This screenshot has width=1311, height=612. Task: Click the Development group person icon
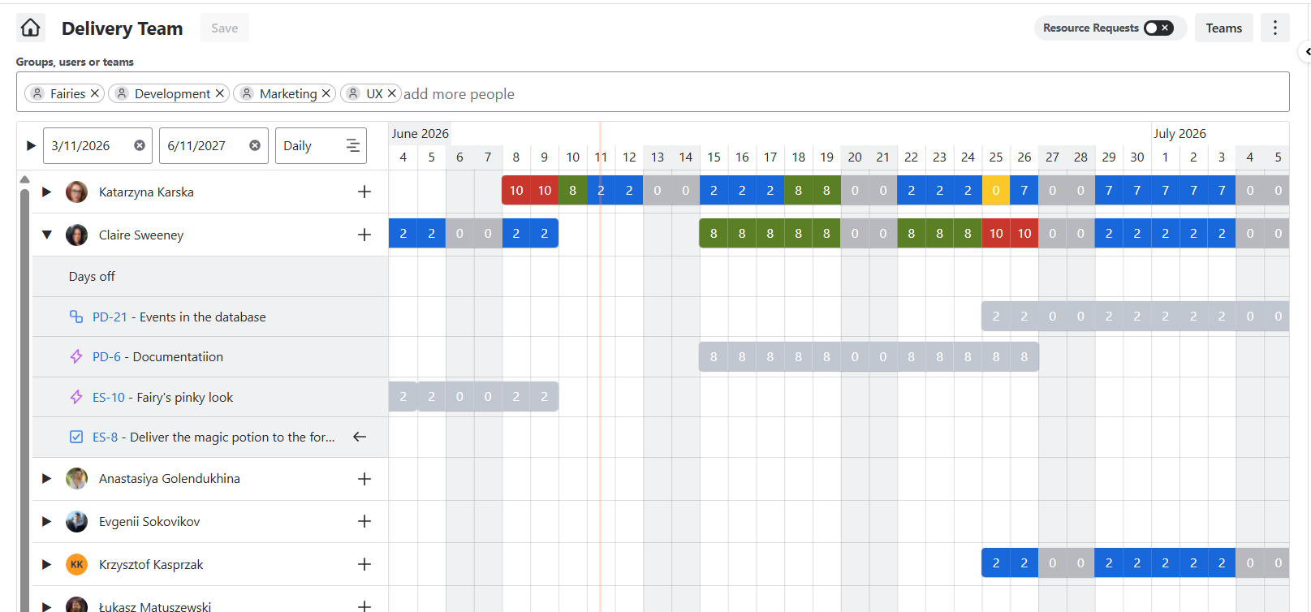pos(122,93)
